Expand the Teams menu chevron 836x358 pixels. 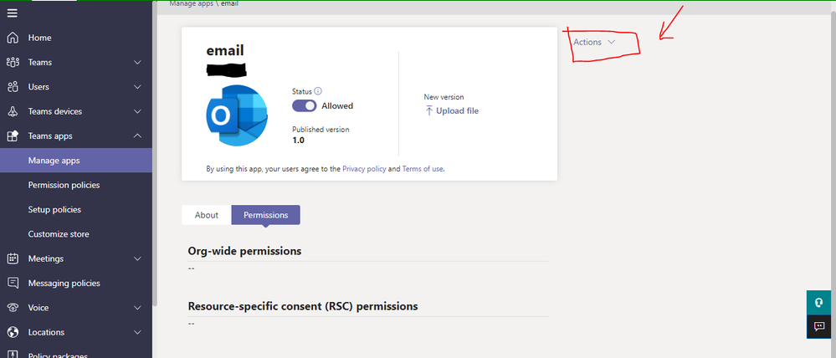pos(137,63)
